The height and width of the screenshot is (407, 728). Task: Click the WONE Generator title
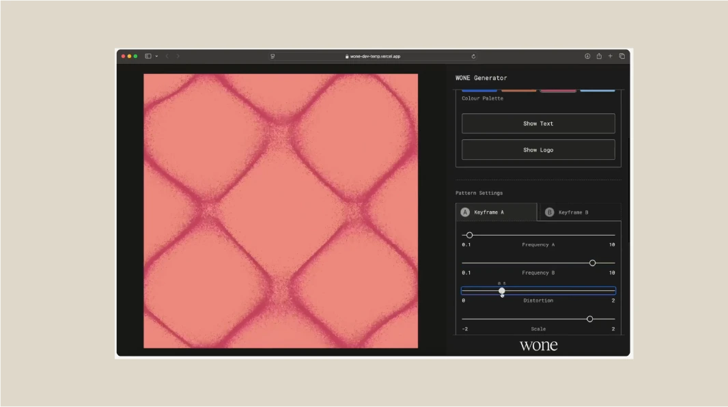481,78
